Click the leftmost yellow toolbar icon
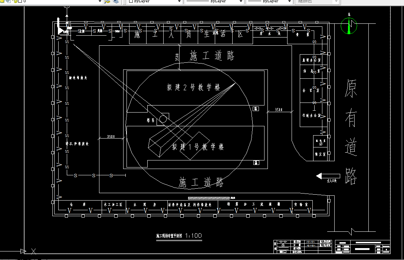Viewport: 404px width, 260px height. (x=2, y=2)
